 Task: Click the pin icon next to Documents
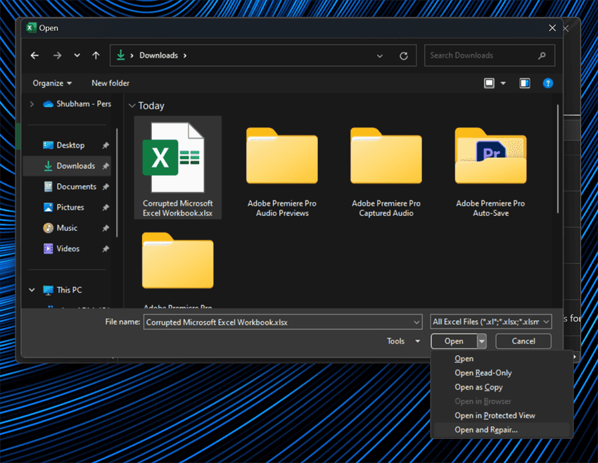tap(106, 186)
